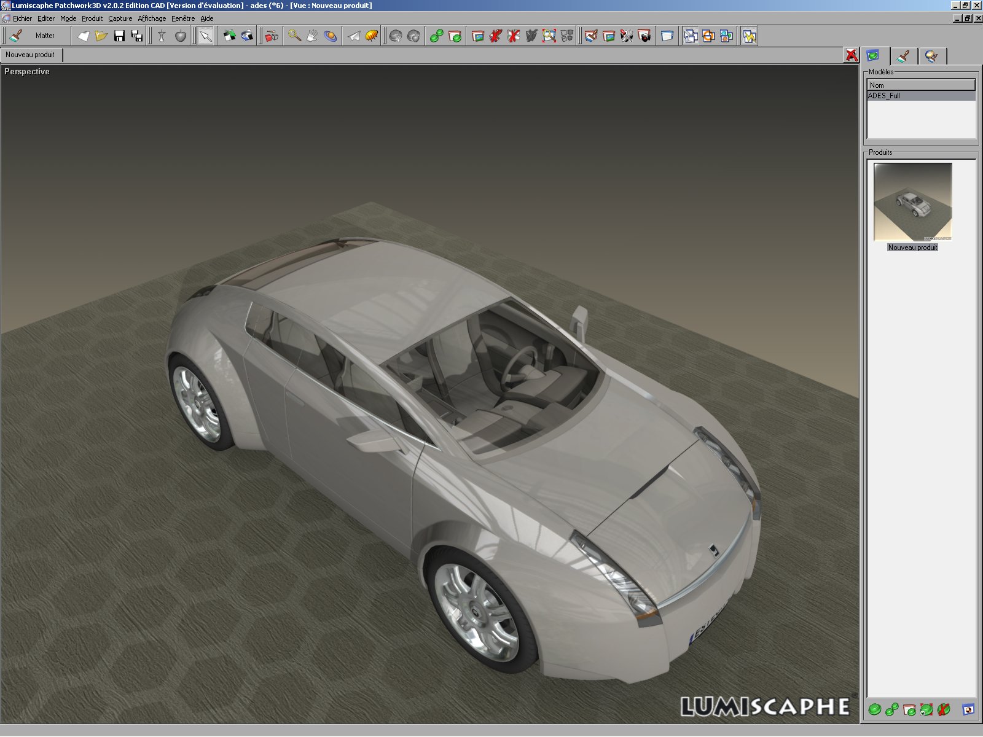
Task: Click the orange overlapping windows icon
Action: (x=708, y=36)
